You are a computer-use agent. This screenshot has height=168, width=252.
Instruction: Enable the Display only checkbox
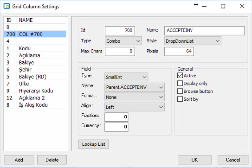pos(180,83)
